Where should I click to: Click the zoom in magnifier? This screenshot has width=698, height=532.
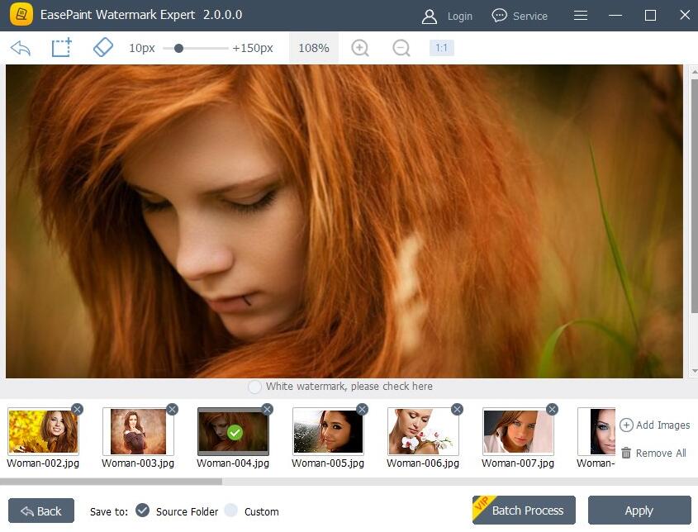[359, 48]
